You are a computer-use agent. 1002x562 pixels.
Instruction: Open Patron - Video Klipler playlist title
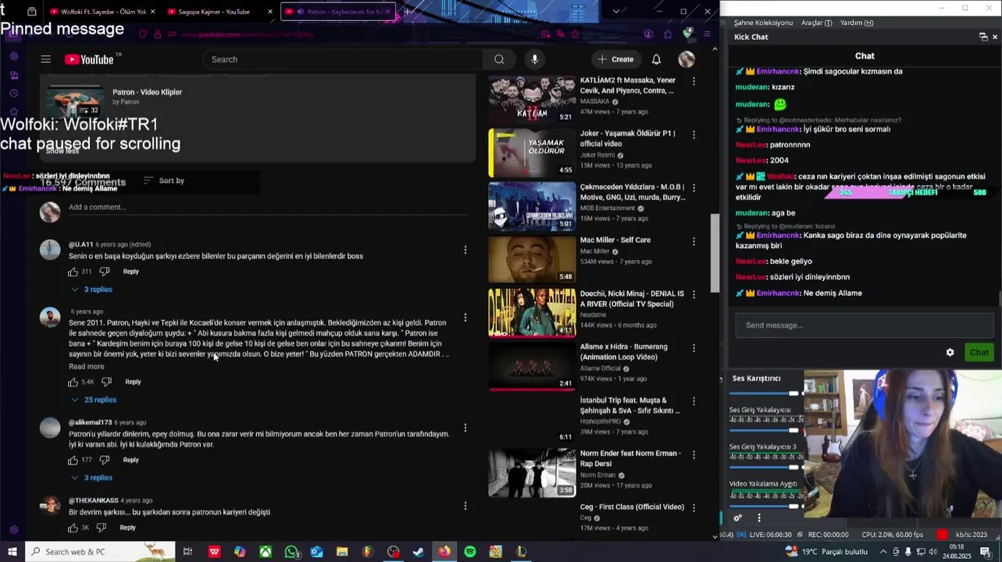click(147, 92)
